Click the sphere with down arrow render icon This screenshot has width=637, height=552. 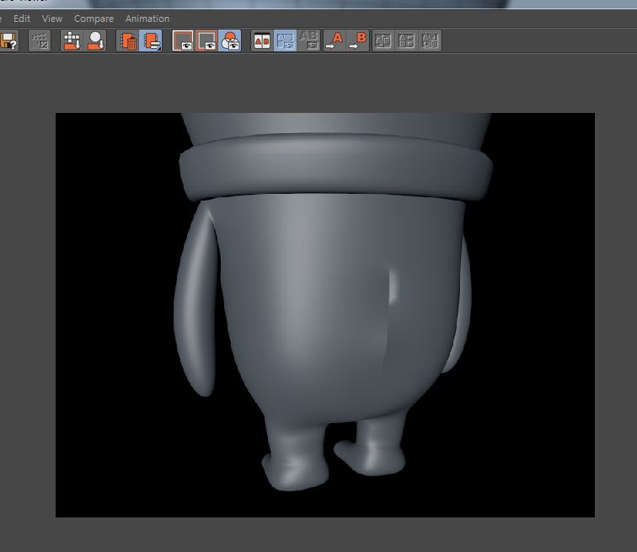[x=95, y=40]
